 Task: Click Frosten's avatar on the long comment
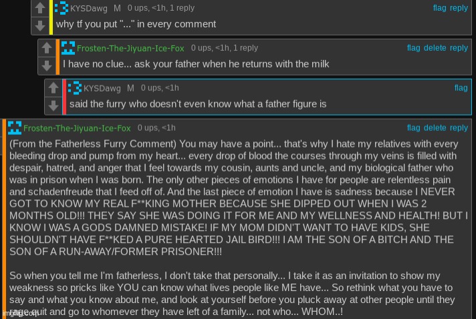pyautogui.click(x=15, y=128)
